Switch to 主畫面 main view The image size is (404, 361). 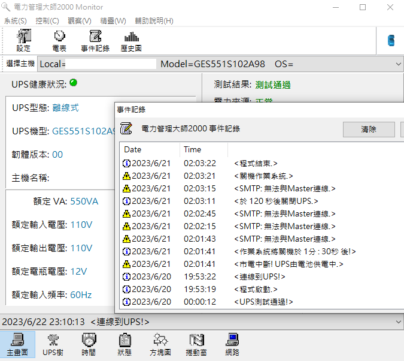tap(17, 345)
